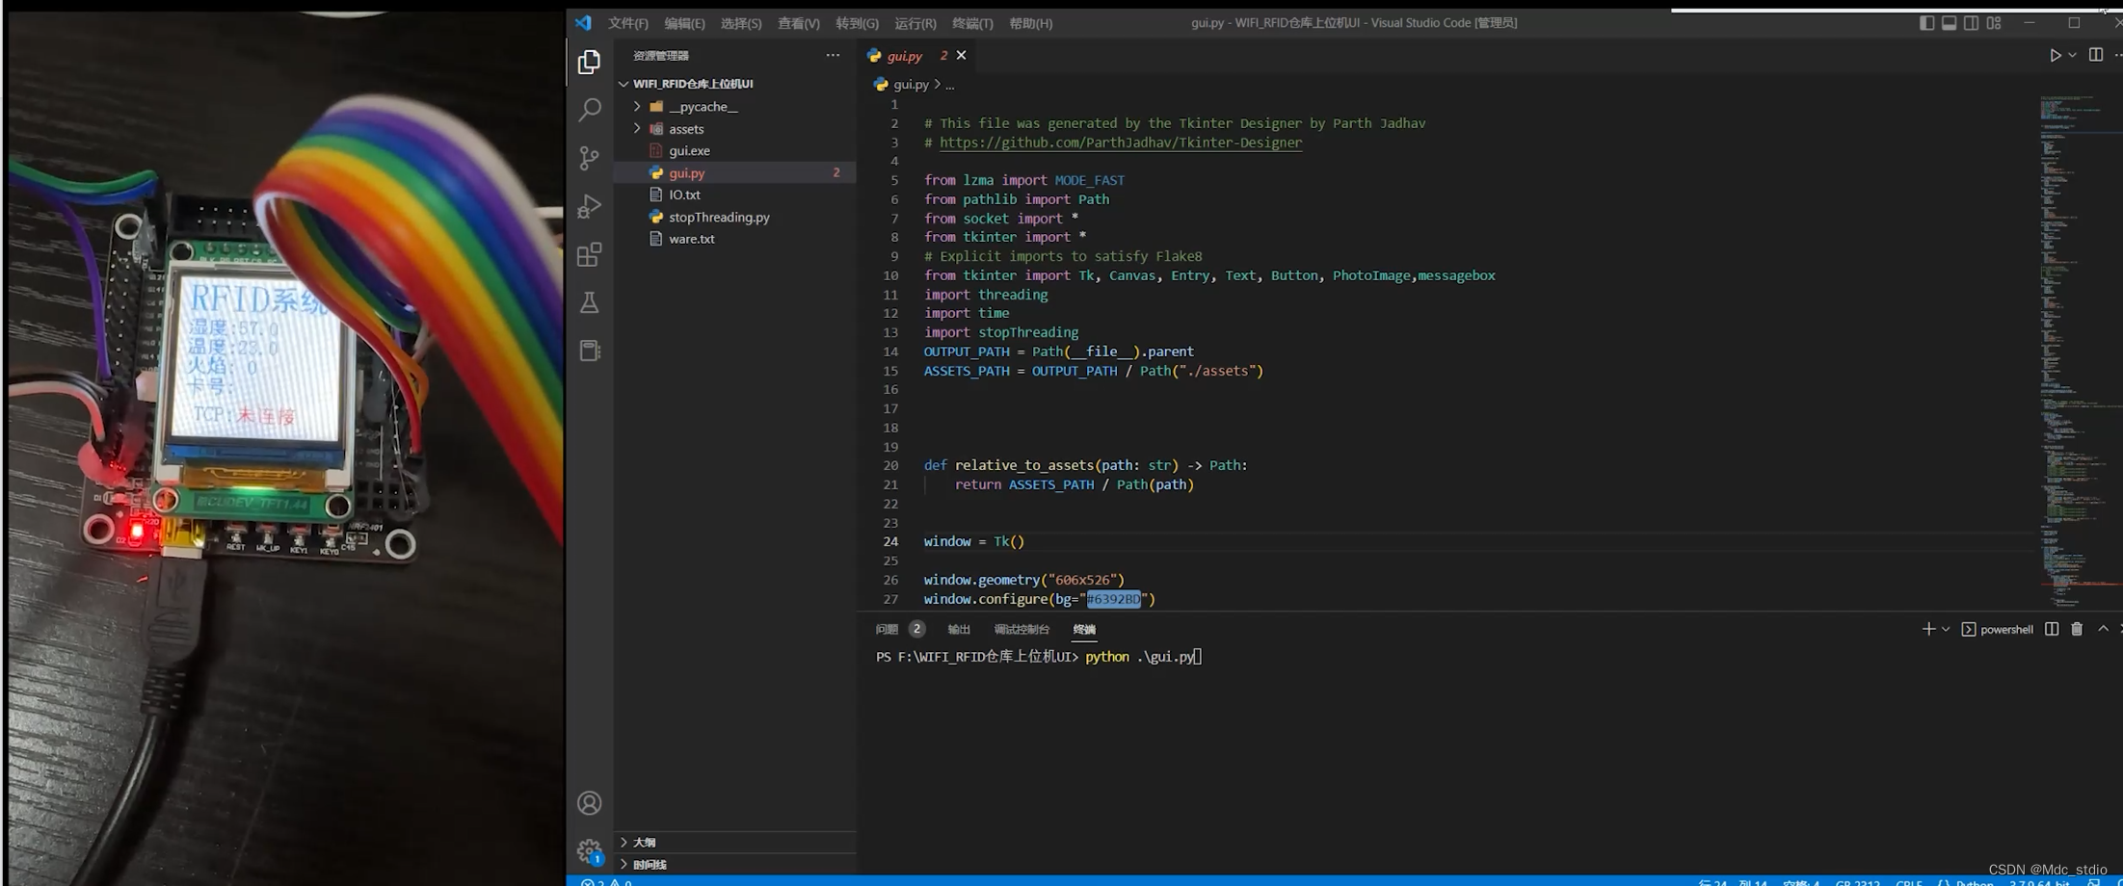Open the 文件(F) menu
The image size is (2123, 886).
tap(627, 23)
